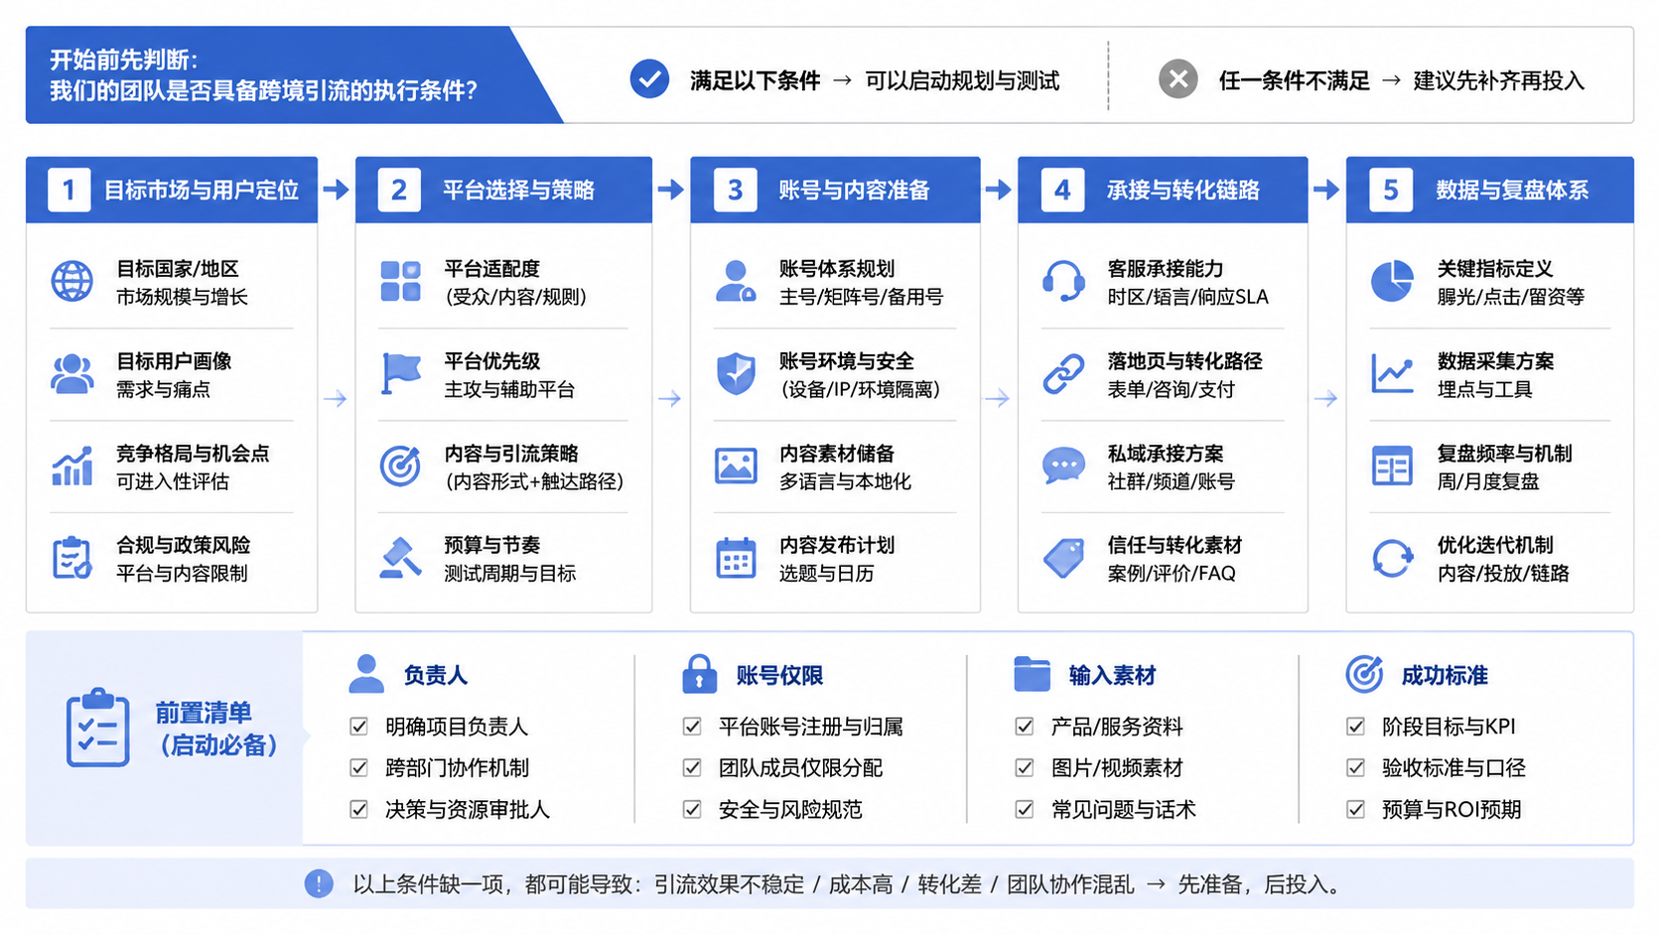Click the table icon beside 复盘频率与机制

tap(1392, 467)
